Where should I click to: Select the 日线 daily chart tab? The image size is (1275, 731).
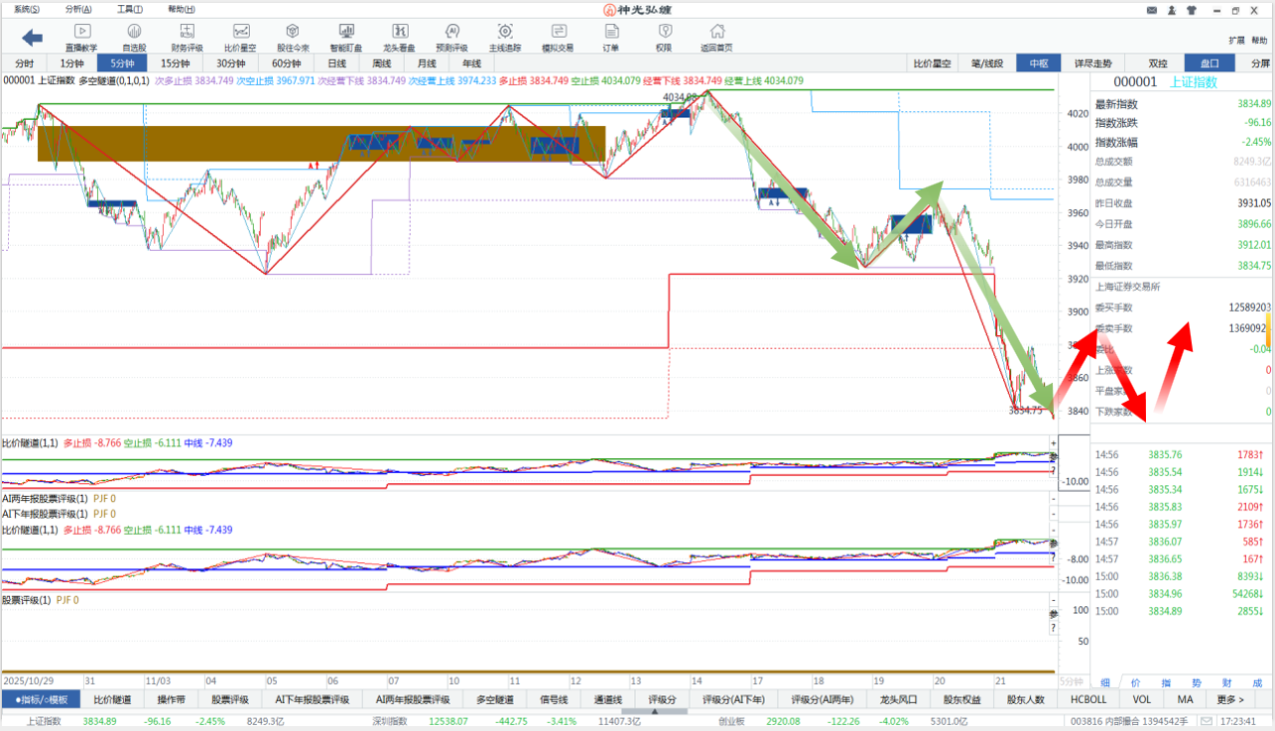pyautogui.click(x=337, y=62)
